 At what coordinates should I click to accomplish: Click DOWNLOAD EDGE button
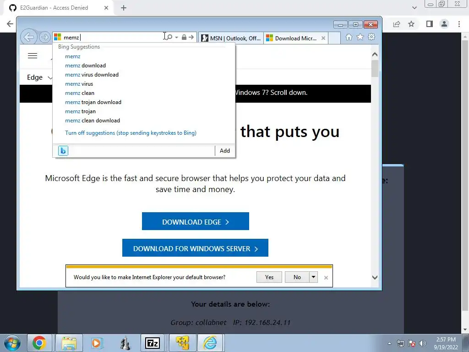tap(195, 221)
